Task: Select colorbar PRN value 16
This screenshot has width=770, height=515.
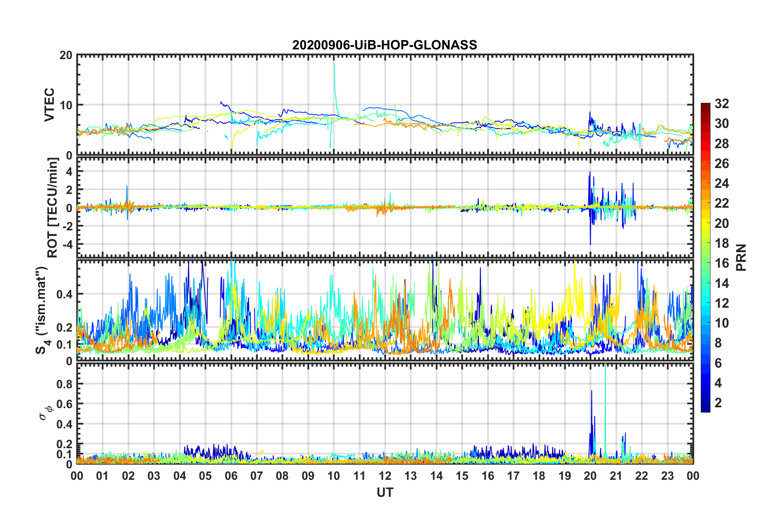Action: pyautogui.click(x=722, y=263)
